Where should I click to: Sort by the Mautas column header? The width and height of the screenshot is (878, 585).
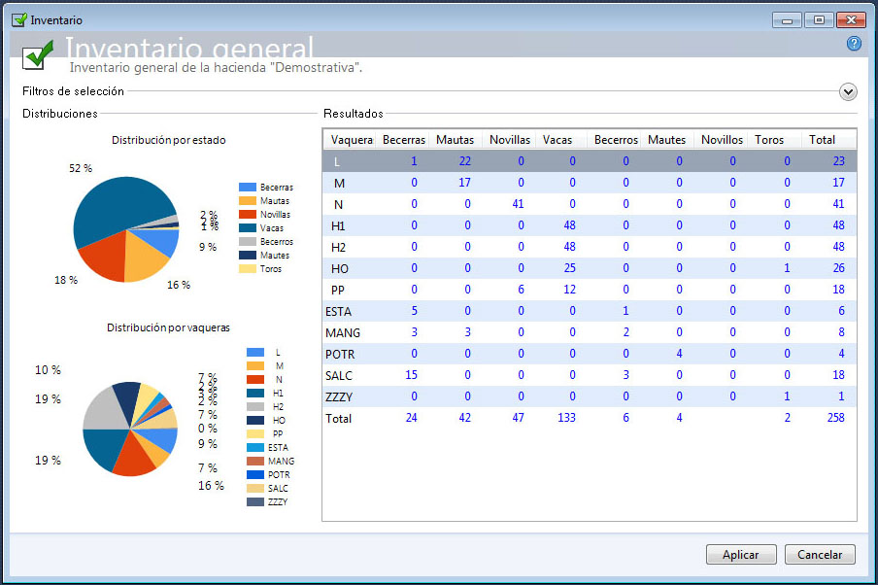pyautogui.click(x=455, y=140)
